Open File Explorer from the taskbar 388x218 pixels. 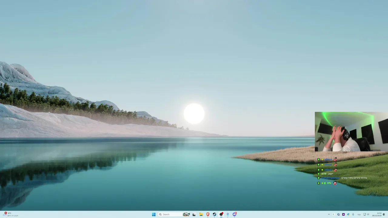pyautogui.click(x=201, y=214)
